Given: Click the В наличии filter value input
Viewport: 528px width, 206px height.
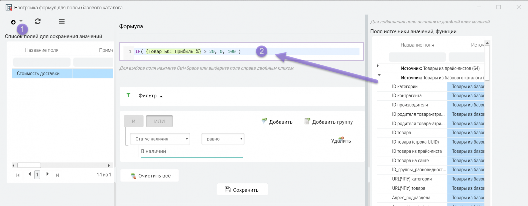Looking at the screenshot, I should [x=191, y=152].
